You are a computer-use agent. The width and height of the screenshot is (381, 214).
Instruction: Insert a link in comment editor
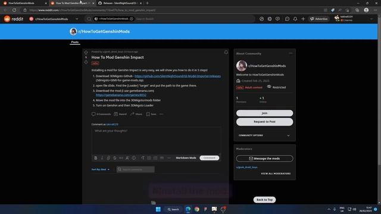coord(108,158)
